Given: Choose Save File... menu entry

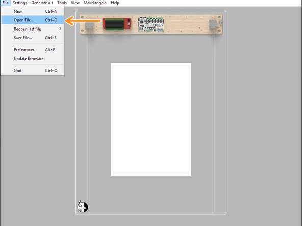Looking at the screenshot, I should coord(32,38).
